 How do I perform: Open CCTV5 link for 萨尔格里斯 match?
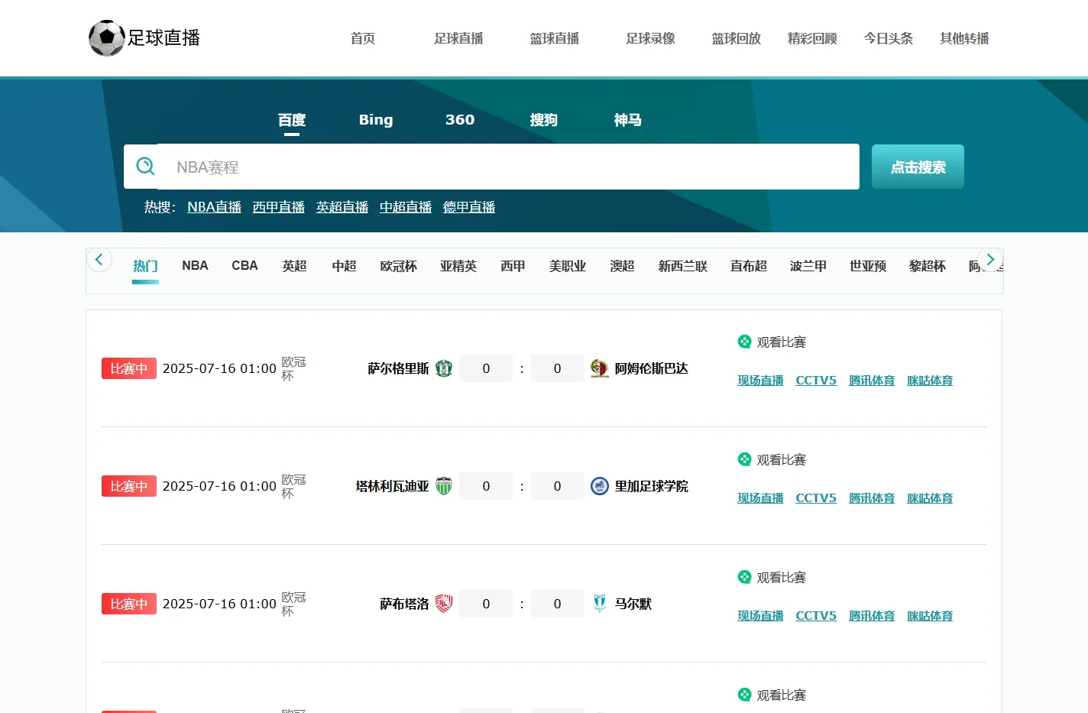coord(816,381)
